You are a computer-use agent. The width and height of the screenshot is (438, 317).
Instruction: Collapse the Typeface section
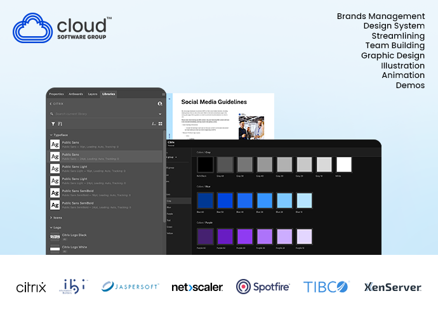[51, 135]
